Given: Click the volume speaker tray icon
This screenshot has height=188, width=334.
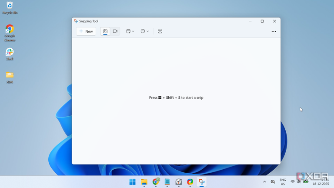Looking at the screenshot, I should pos(299,181).
